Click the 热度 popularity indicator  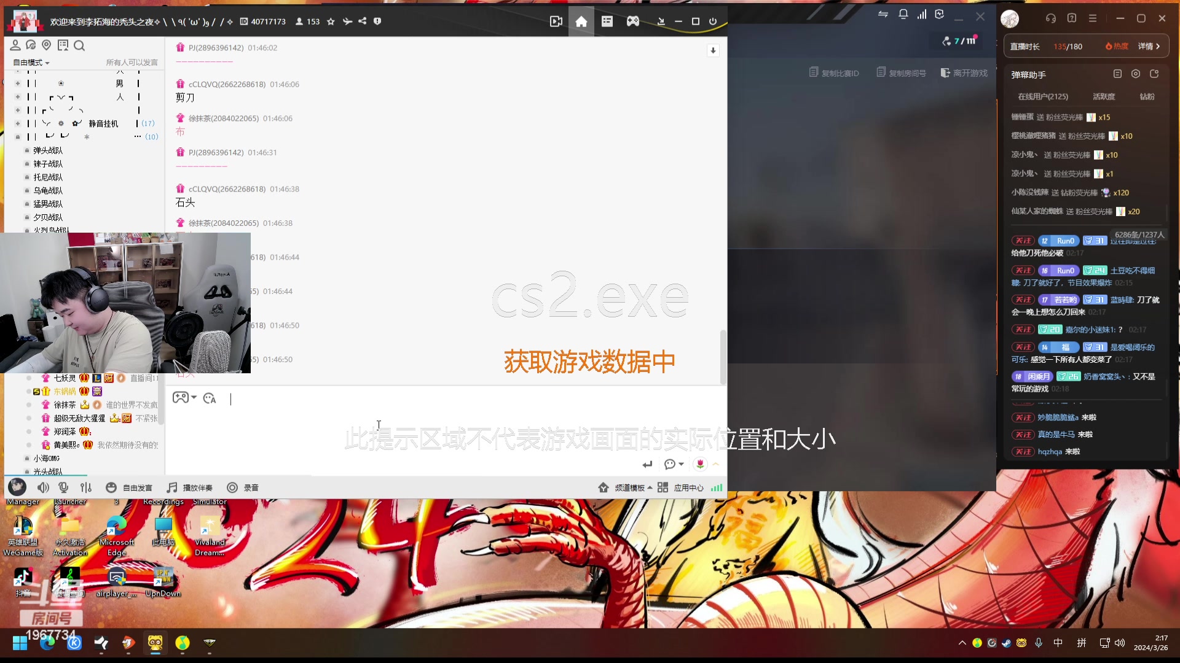1117,47
